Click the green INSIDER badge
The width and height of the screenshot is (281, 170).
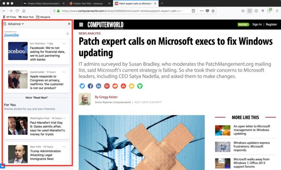(243, 25)
